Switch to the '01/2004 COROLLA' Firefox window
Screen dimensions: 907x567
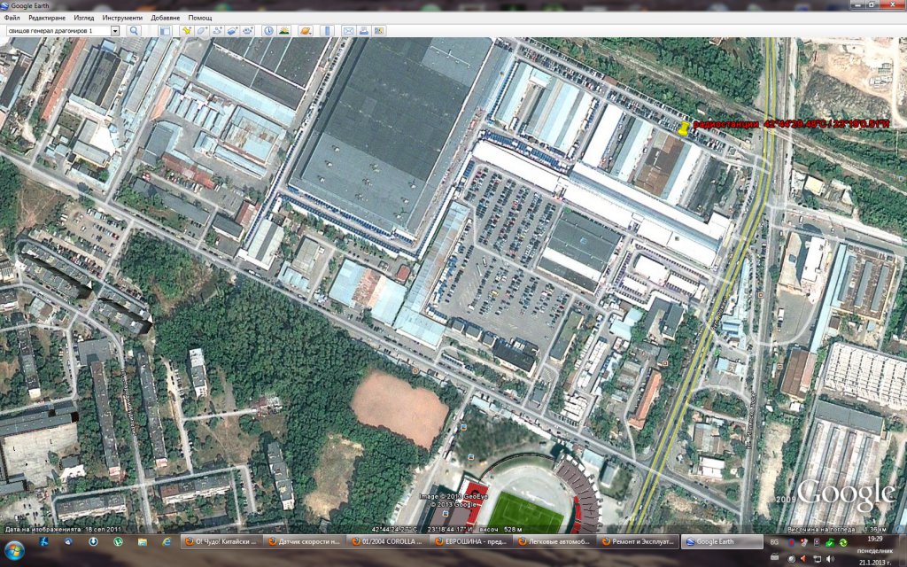point(388,541)
